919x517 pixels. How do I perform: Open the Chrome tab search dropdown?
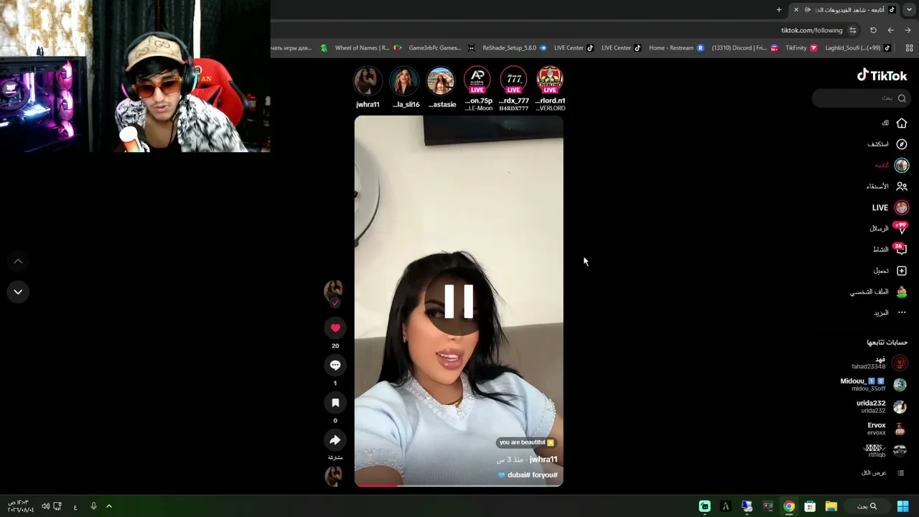coord(909,10)
